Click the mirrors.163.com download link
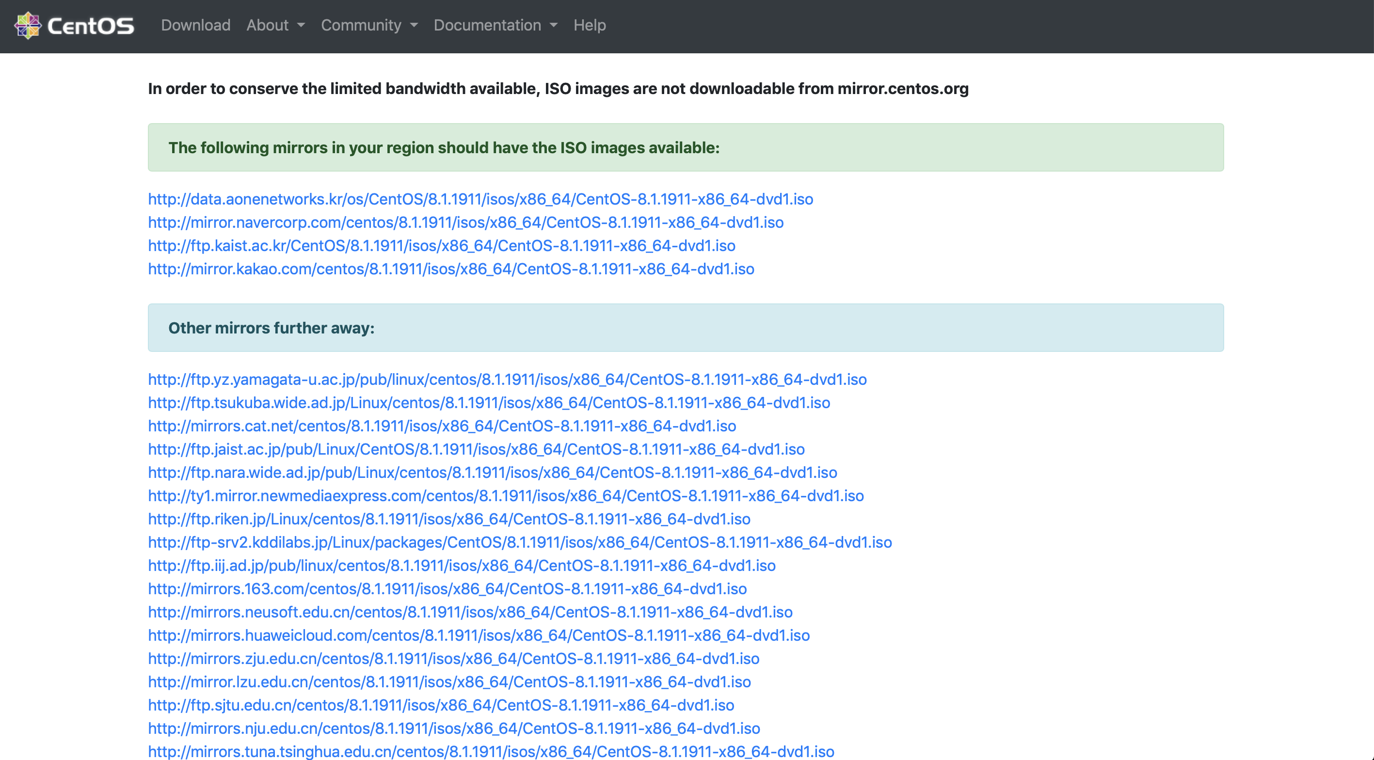1374x760 pixels. point(447,589)
